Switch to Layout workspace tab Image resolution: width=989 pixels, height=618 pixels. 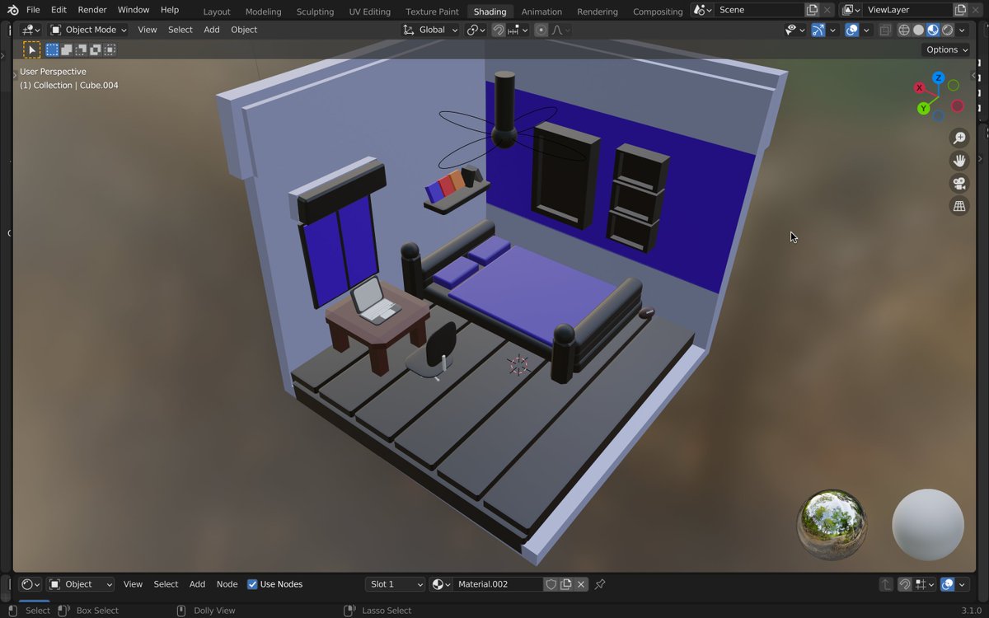217,12
